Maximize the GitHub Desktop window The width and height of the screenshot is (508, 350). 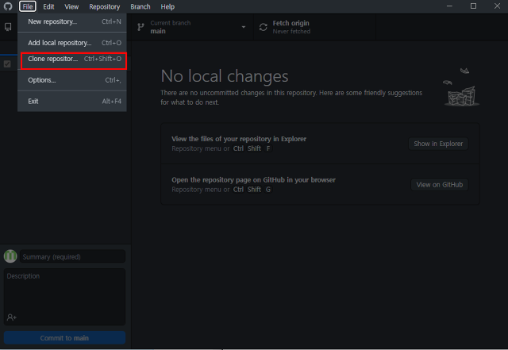473,6
